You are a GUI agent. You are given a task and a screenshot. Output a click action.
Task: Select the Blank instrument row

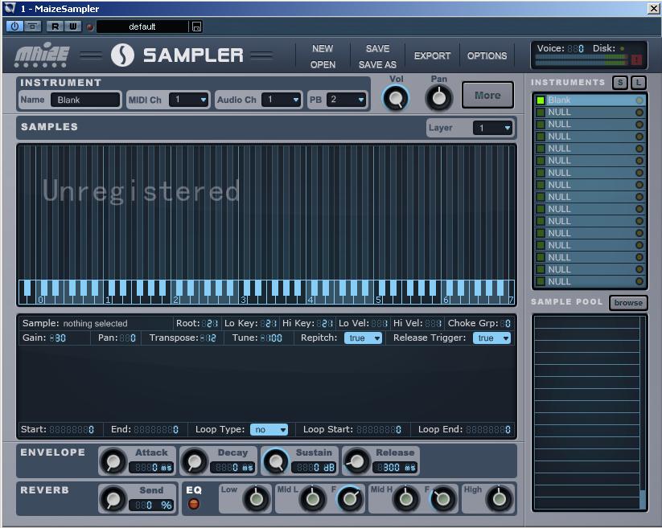point(590,100)
